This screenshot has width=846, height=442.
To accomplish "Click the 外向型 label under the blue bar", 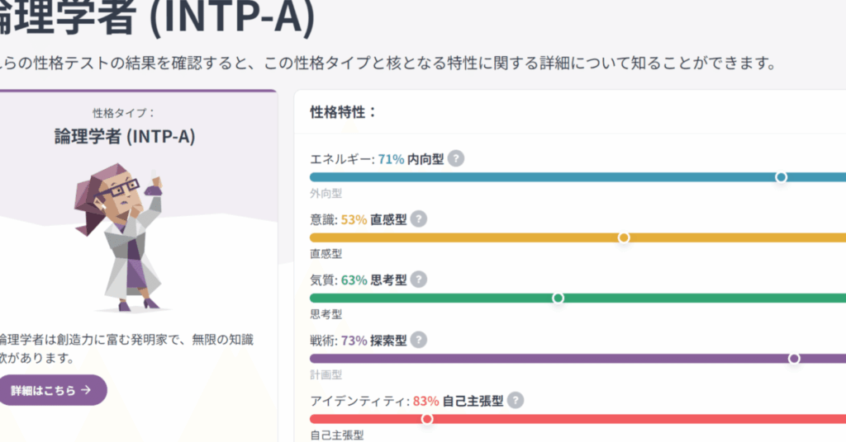I will click(x=326, y=193).
